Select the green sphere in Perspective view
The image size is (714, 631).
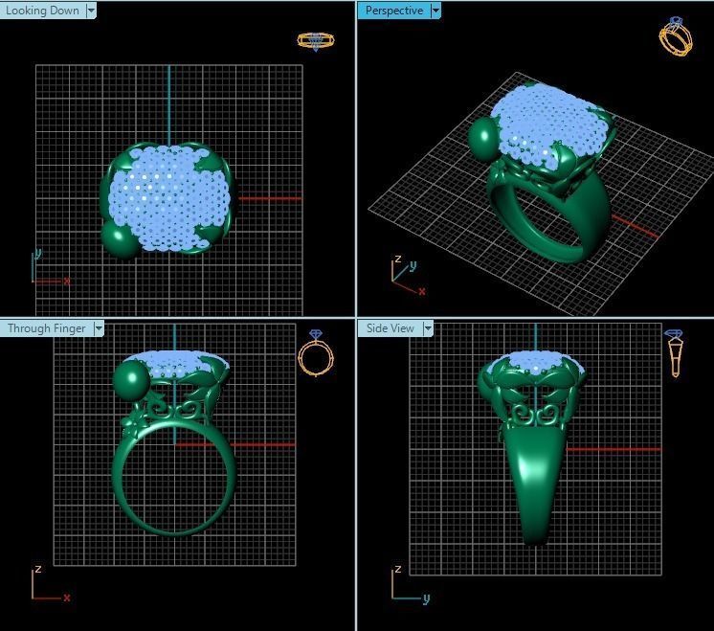point(485,138)
